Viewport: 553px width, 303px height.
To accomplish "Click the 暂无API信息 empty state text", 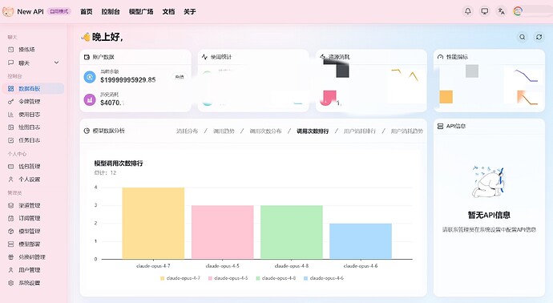I will [x=489, y=215].
